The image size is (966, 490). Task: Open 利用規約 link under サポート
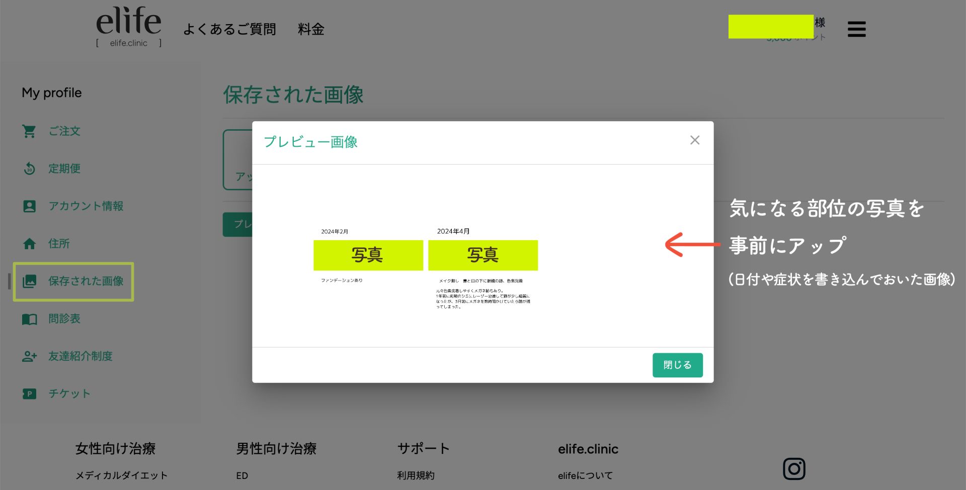point(416,475)
